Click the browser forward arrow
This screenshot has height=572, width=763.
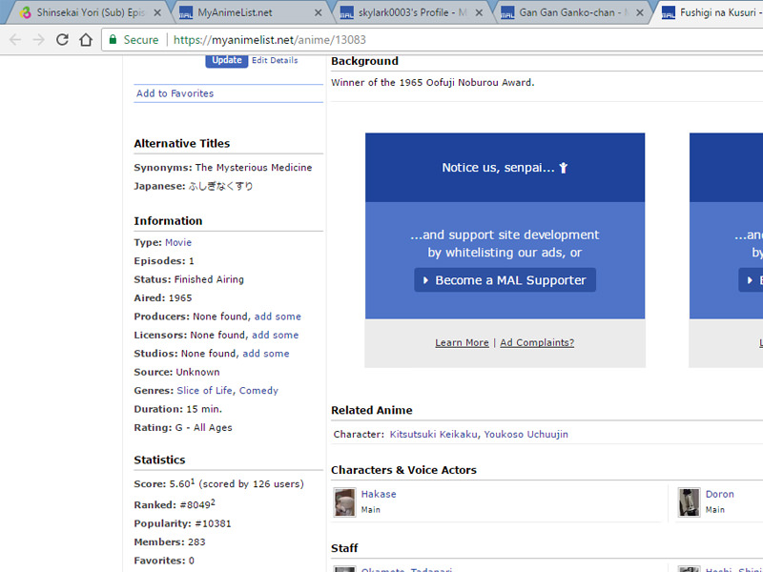[38, 39]
